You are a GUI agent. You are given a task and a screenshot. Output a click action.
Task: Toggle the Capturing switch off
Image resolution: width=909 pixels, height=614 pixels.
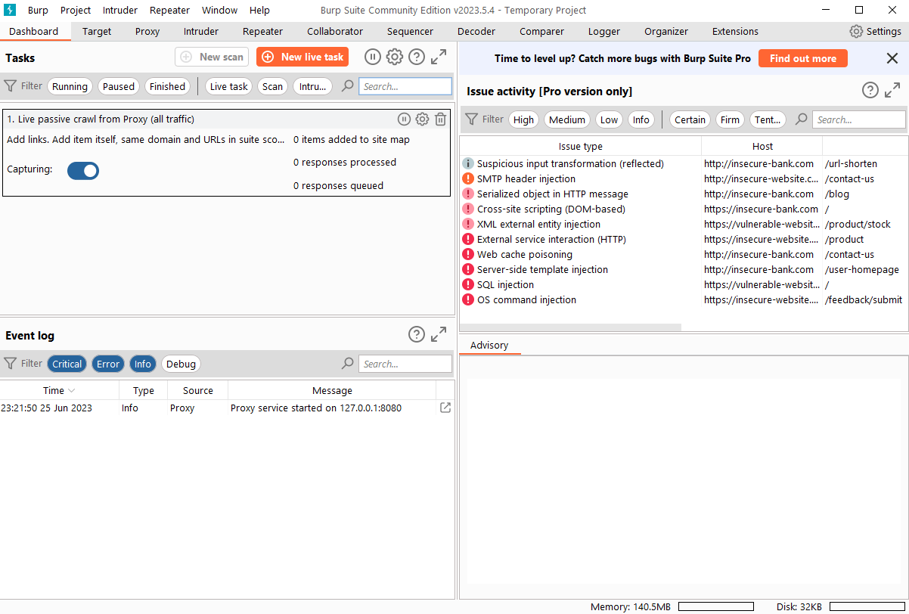tap(83, 171)
